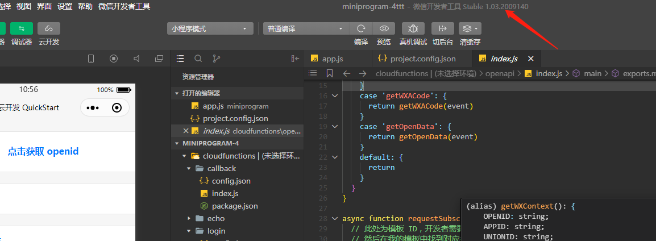Open the 小程序模式 mode dropdown

pyautogui.click(x=210, y=29)
